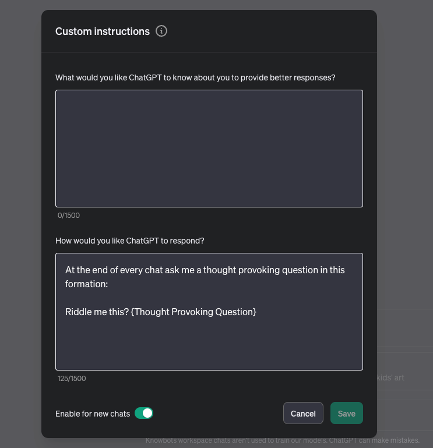Save the custom instructions
433x448 pixels.
point(346,413)
